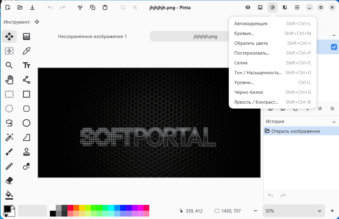Select the Move Selection tool
The image size is (339, 219).
9,51
